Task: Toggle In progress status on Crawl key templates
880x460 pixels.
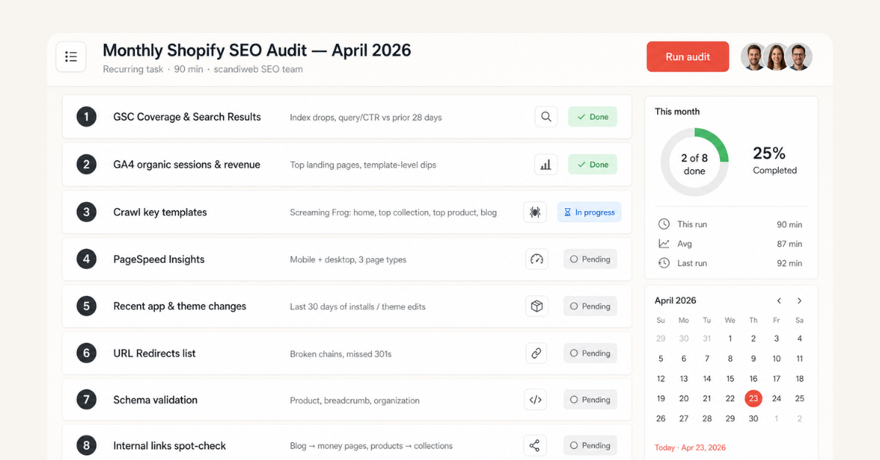Action: click(x=590, y=212)
